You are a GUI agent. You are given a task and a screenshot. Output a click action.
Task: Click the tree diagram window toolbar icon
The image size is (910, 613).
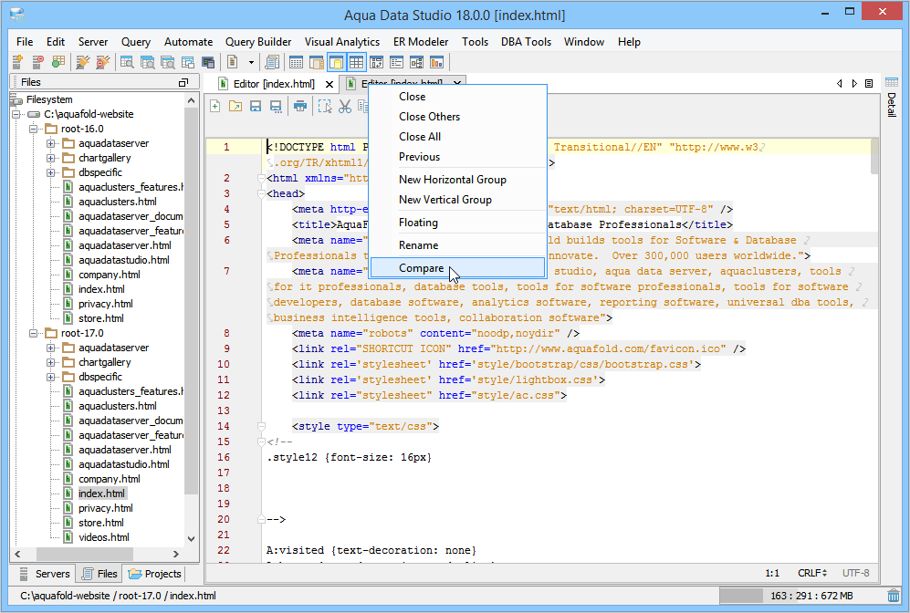(x=417, y=62)
